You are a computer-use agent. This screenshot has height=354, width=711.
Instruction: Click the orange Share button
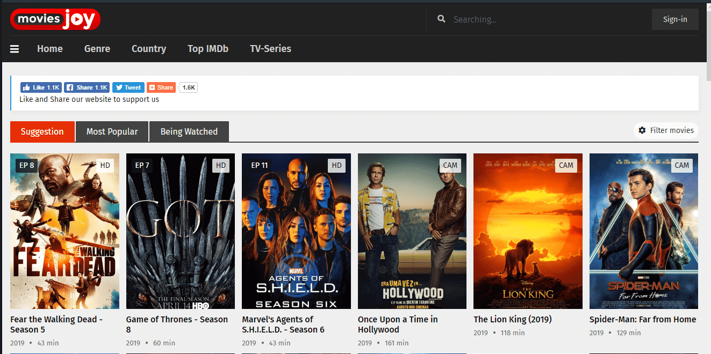[x=161, y=87]
